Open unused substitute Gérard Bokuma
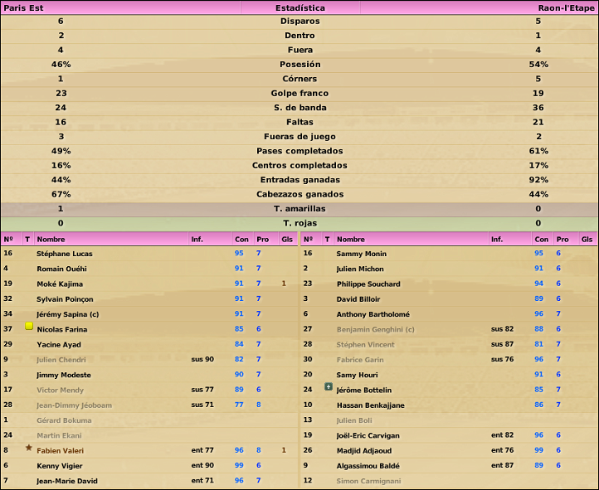Image resolution: width=599 pixels, height=490 pixels. (64, 420)
